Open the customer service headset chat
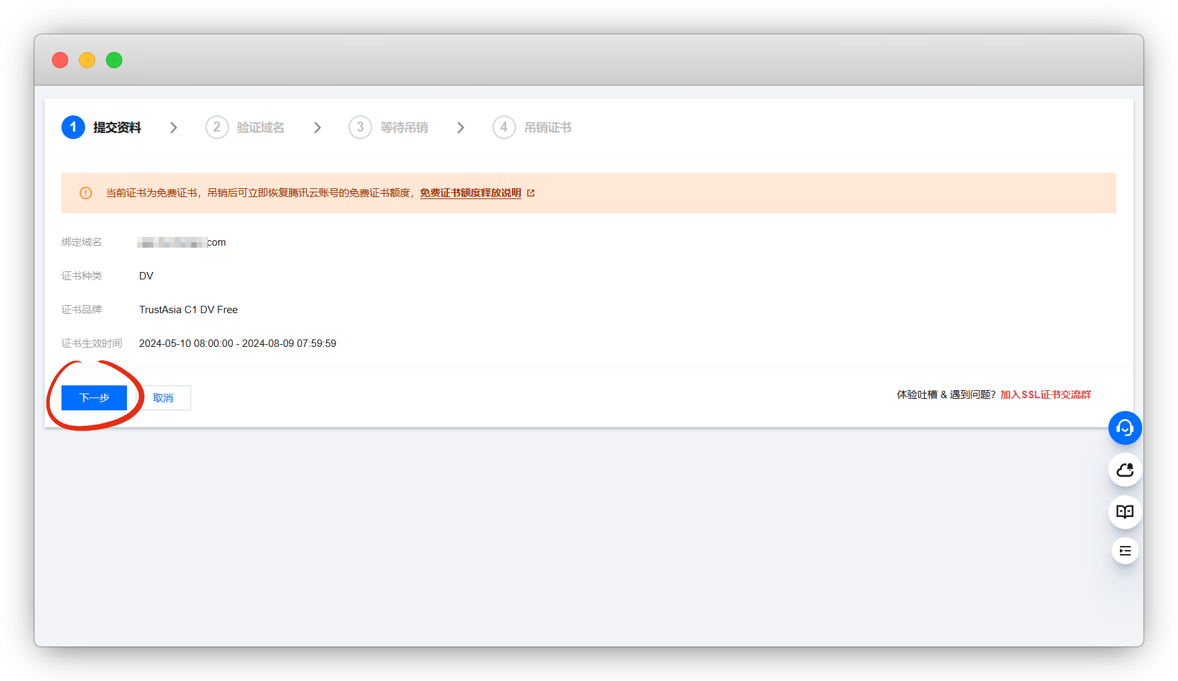This screenshot has width=1178, height=681. point(1125,428)
